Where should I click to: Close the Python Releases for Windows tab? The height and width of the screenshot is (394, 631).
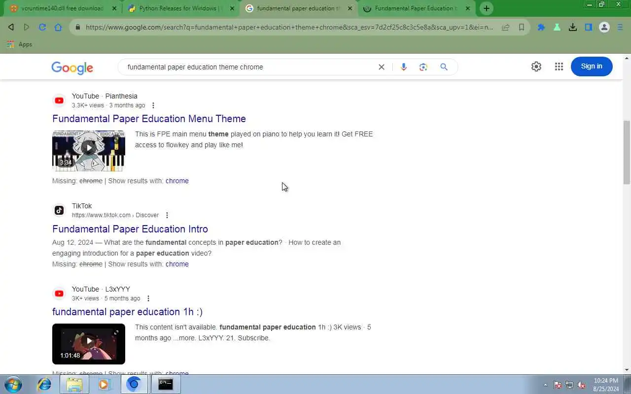pyautogui.click(x=232, y=8)
